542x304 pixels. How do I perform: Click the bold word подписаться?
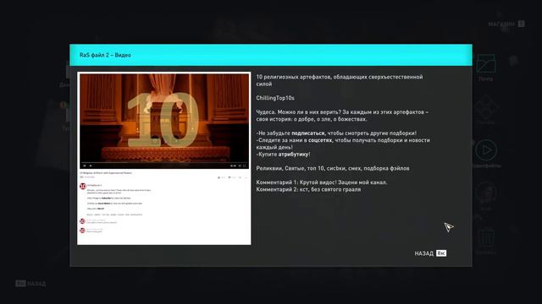point(308,133)
